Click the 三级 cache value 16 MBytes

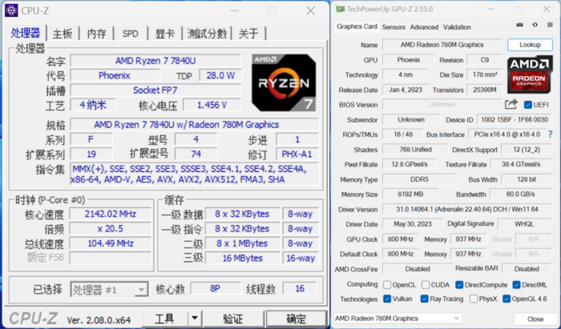242,259
